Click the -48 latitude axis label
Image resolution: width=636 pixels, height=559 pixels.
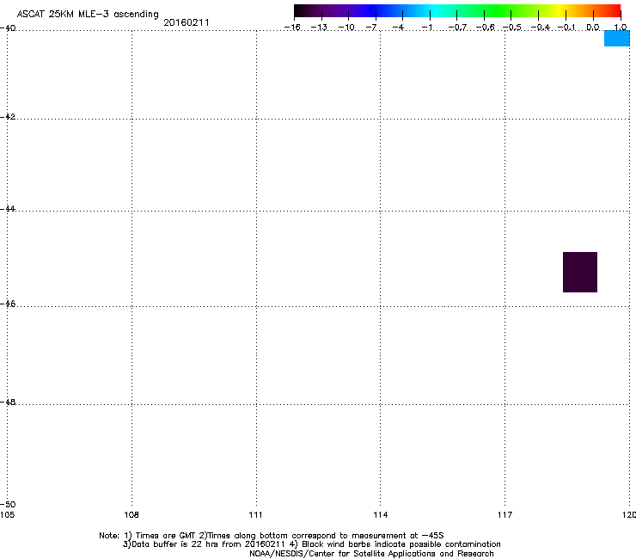[x=8, y=402]
